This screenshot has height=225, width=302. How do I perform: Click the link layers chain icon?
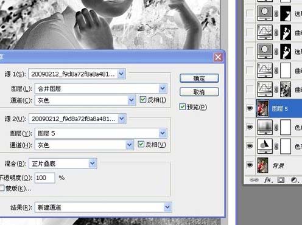point(254,179)
